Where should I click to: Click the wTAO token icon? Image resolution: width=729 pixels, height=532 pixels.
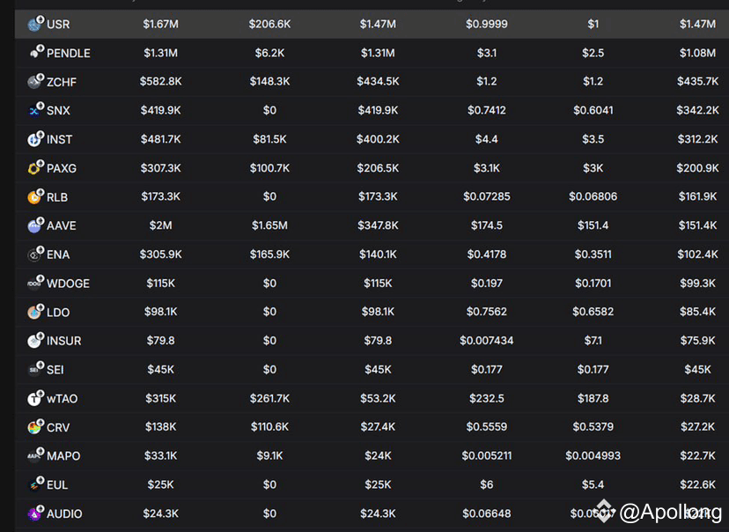tap(35, 398)
